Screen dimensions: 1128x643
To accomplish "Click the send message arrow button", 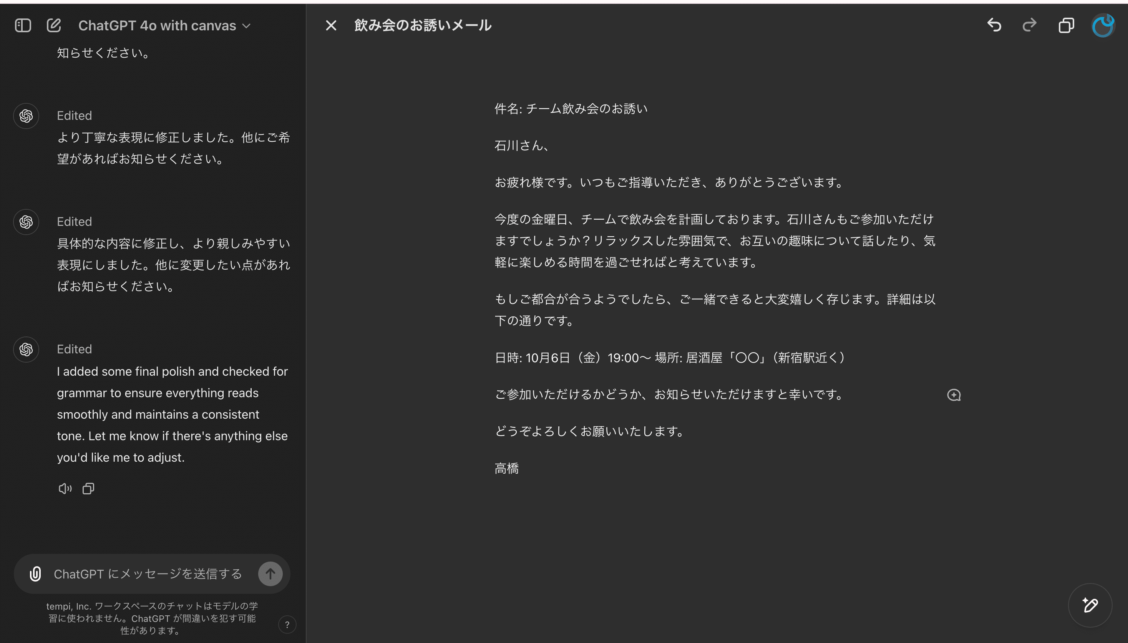I will click(270, 573).
